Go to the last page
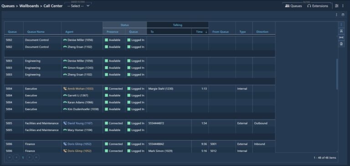 36,157
